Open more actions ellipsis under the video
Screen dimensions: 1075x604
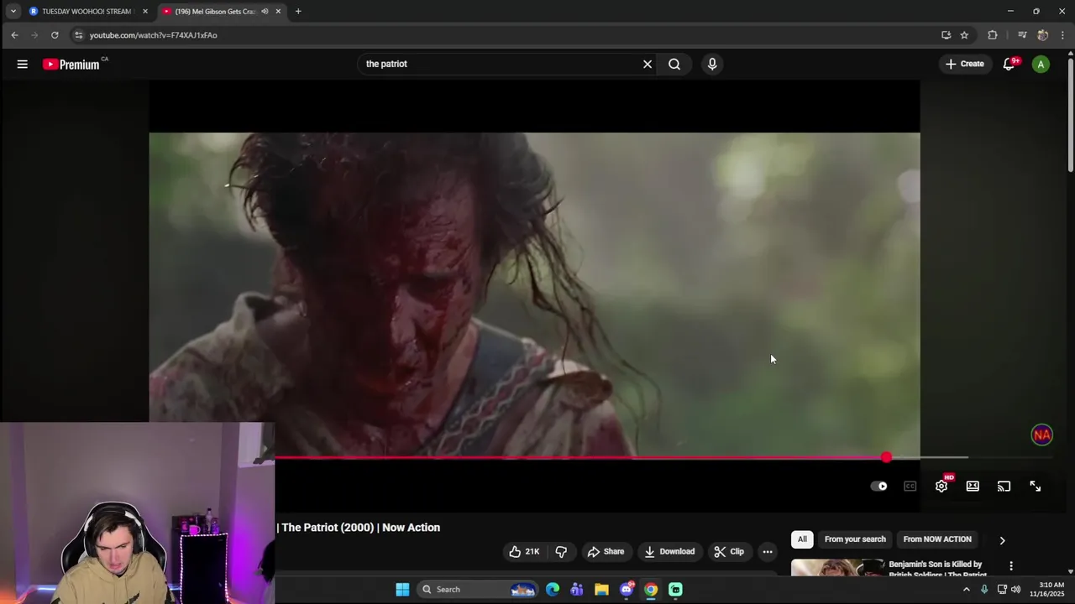click(768, 551)
